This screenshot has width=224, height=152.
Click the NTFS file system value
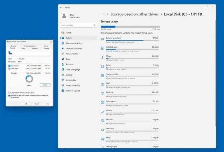[20, 62]
